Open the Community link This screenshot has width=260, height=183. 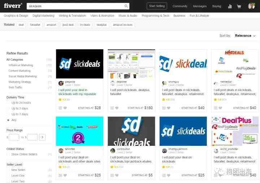180,6
